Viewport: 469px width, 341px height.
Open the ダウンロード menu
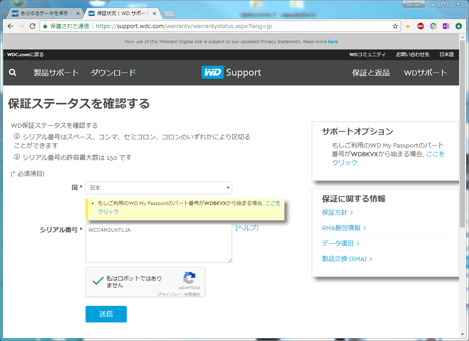click(x=113, y=72)
